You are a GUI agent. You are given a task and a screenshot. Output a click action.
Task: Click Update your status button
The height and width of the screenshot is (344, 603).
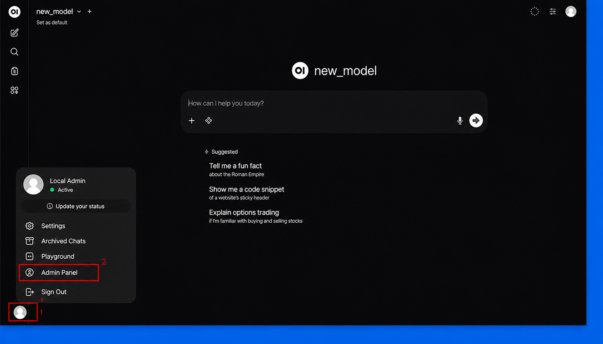coord(76,206)
